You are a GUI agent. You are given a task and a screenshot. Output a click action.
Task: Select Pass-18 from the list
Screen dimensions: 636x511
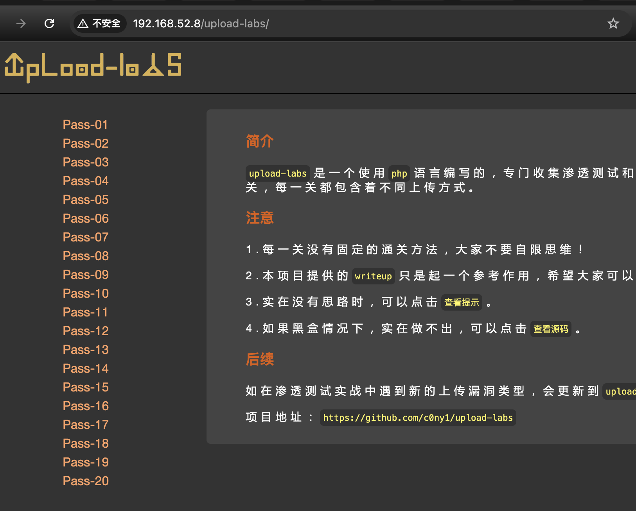coord(86,443)
